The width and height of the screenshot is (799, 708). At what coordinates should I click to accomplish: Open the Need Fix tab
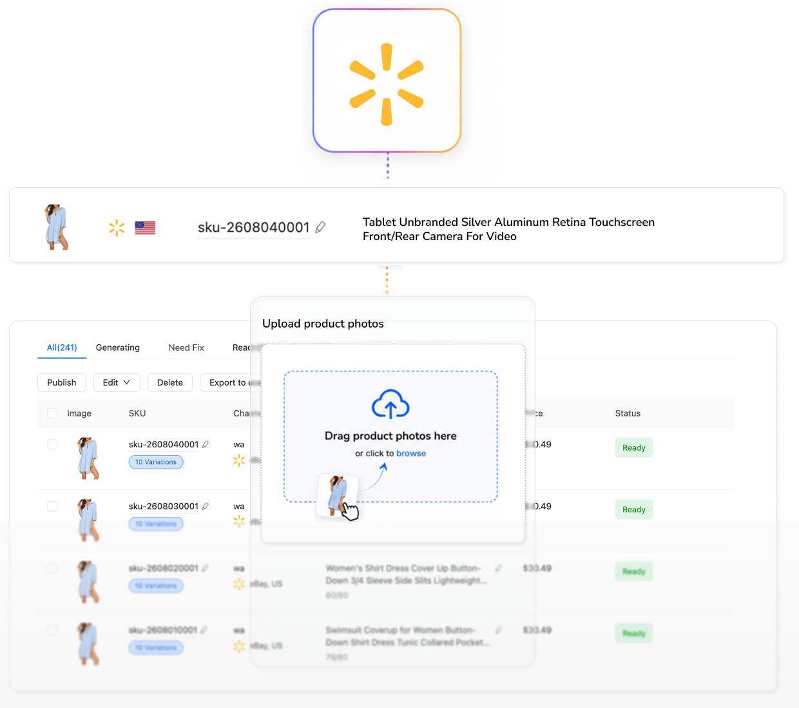[x=186, y=348]
